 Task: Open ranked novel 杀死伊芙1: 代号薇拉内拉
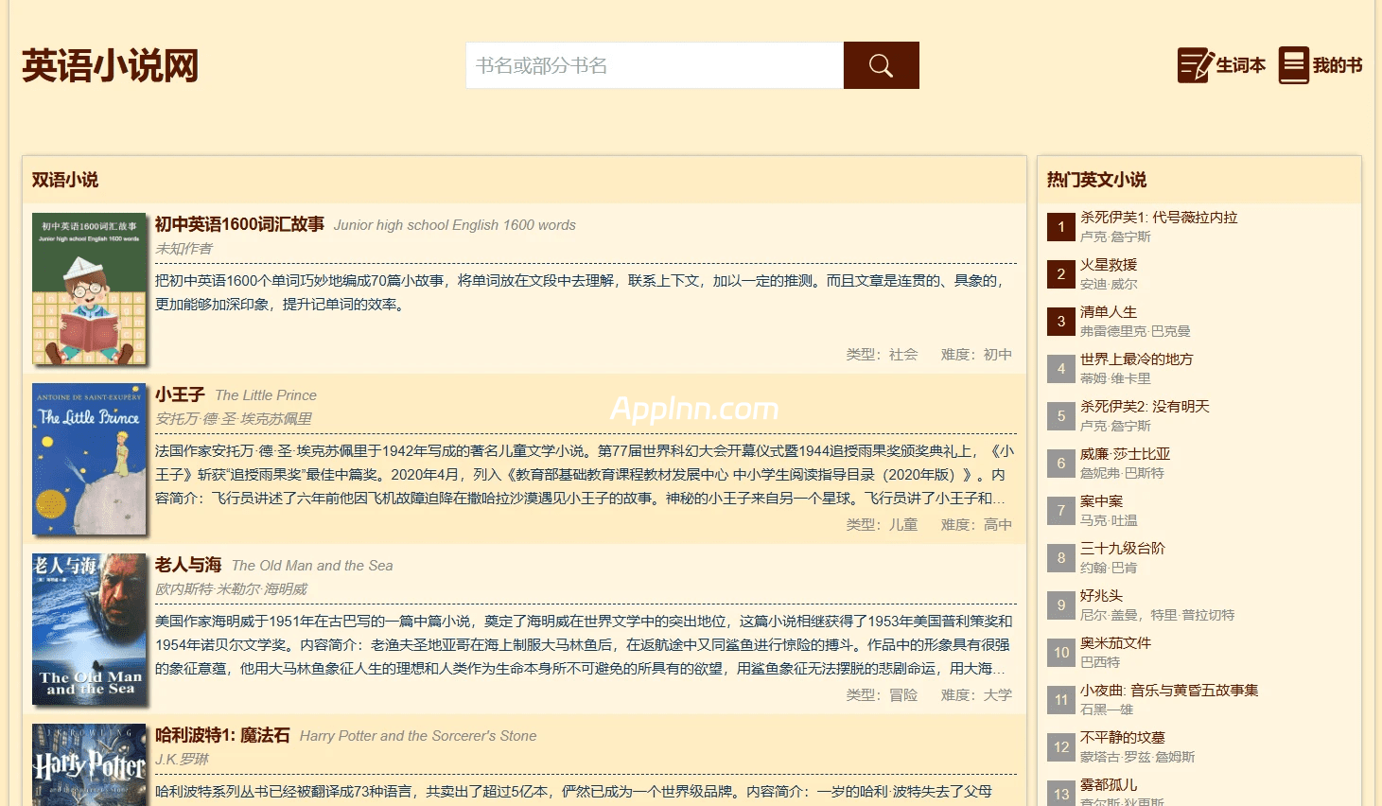pyautogui.click(x=1159, y=217)
